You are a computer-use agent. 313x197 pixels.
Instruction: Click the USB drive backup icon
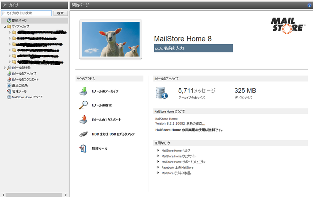click(83, 134)
